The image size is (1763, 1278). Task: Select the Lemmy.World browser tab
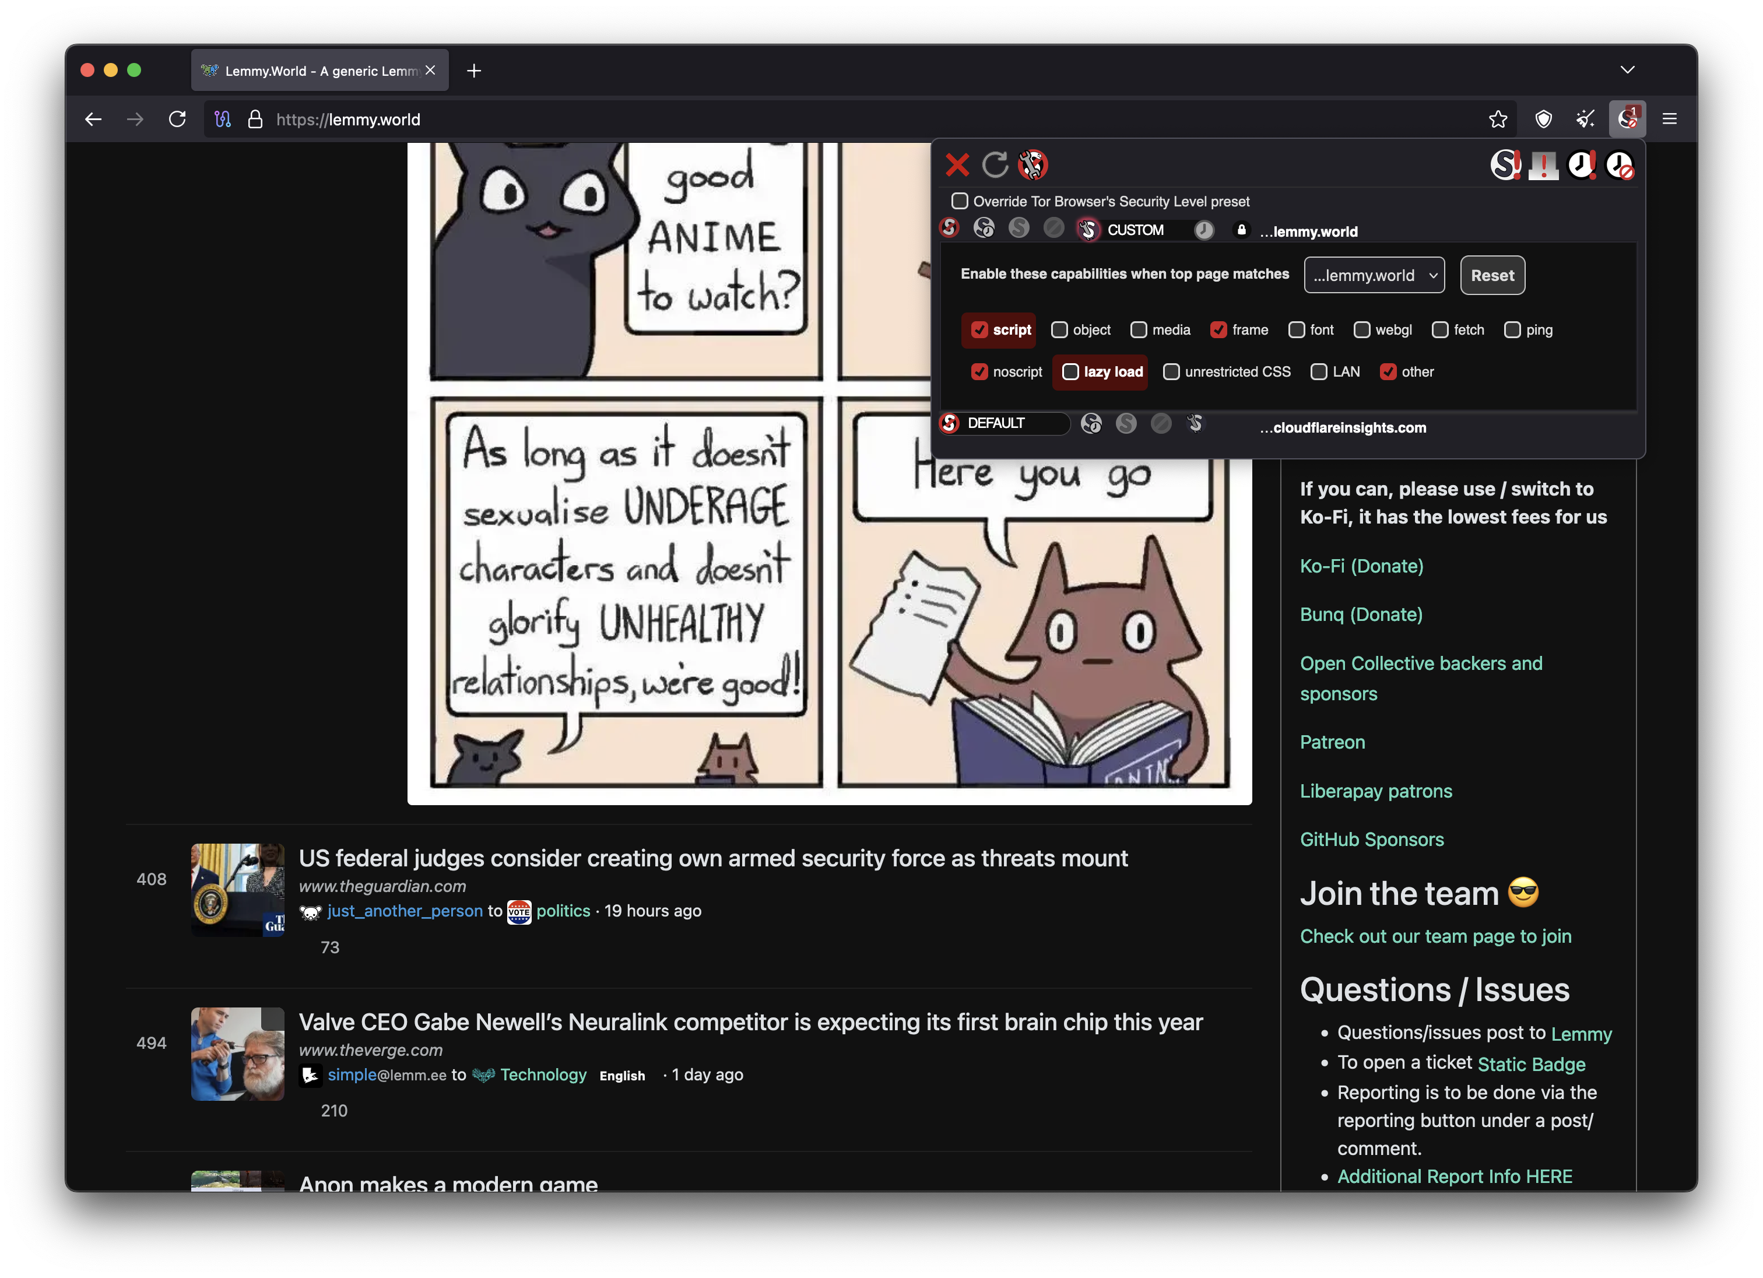click(319, 71)
